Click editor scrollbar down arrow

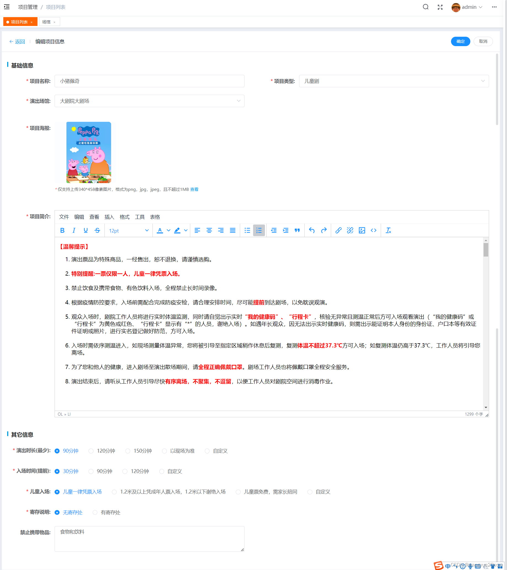486,408
